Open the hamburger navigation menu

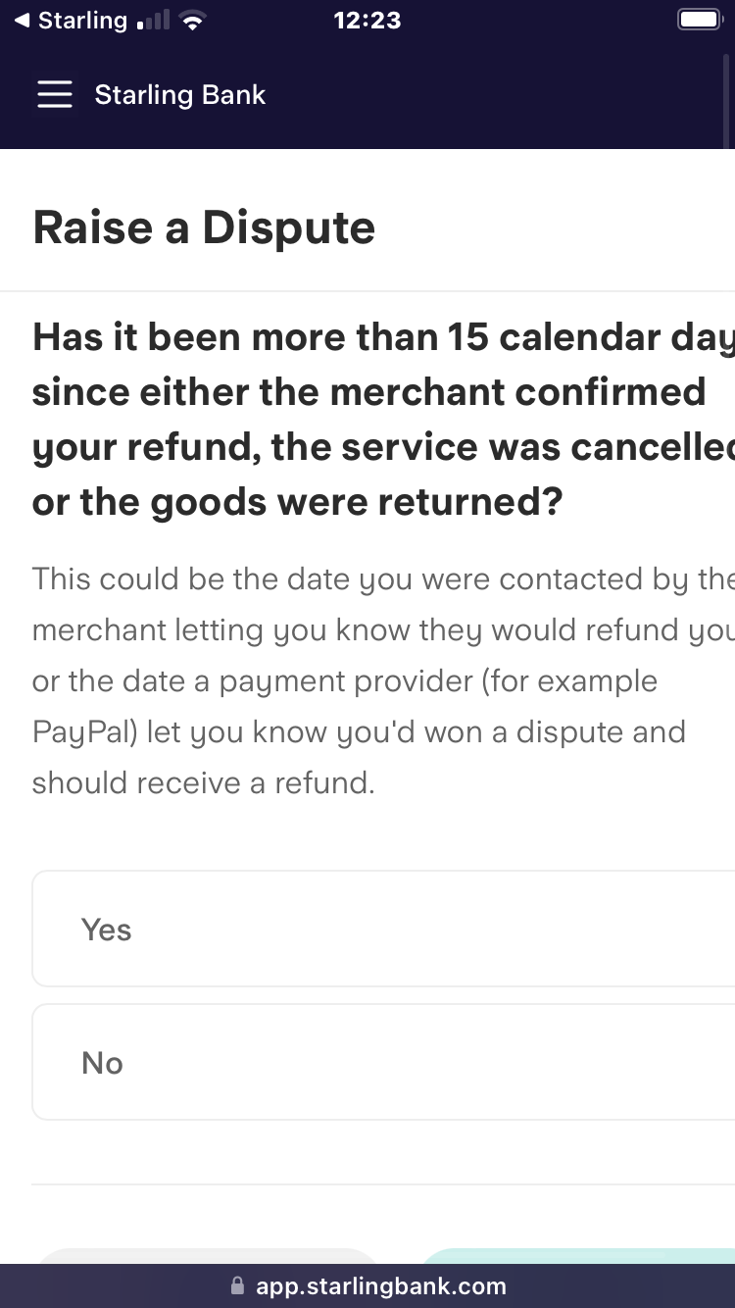point(55,94)
